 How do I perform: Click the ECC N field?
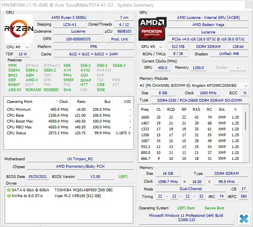tap(245, 93)
